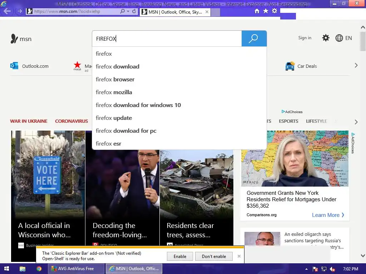The width and height of the screenshot is (366, 274).
Task: Choose the 'firefox download' suggestion
Action: click(x=179, y=67)
